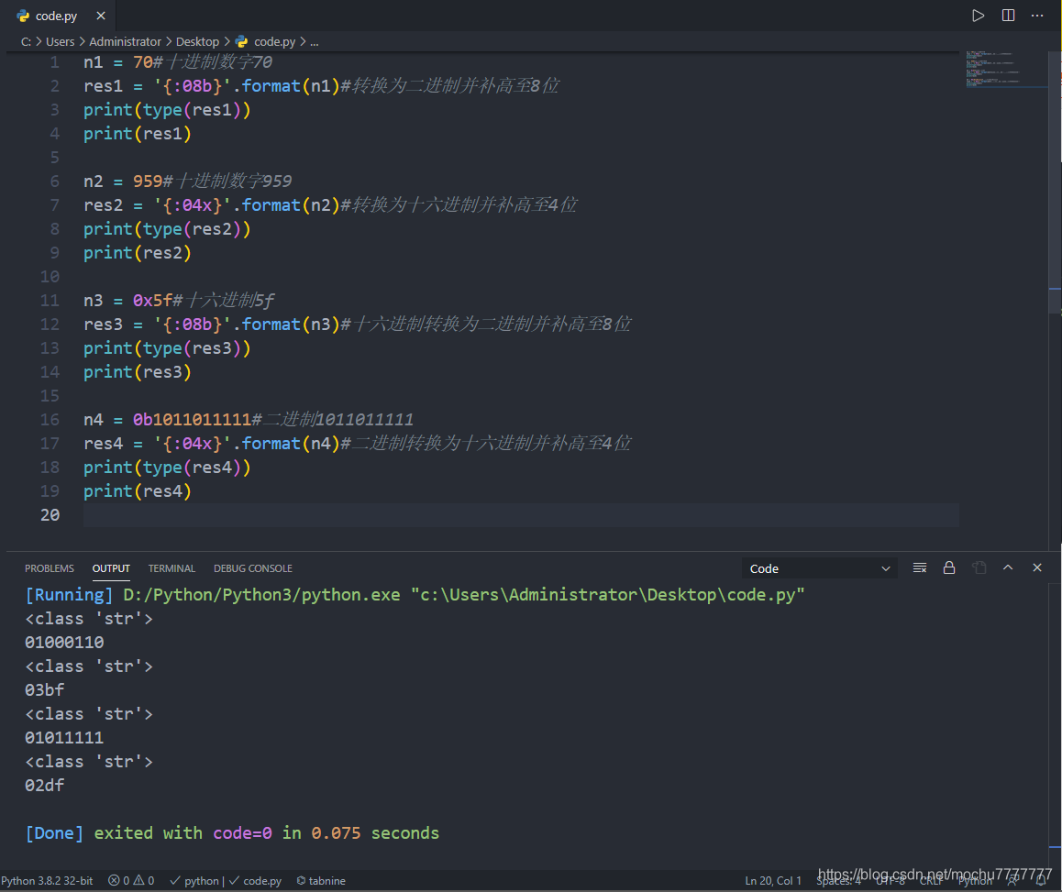The width and height of the screenshot is (1062, 892).
Task: Split the editor to the right
Action: (1008, 16)
